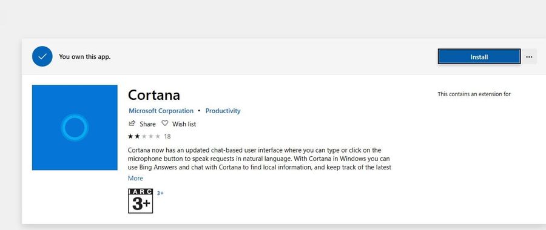Click the 'You own this app' message
Image resolution: width=546 pixels, height=230 pixels.
click(x=84, y=57)
